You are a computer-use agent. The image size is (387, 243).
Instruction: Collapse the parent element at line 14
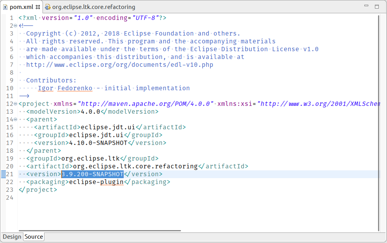[15, 120]
